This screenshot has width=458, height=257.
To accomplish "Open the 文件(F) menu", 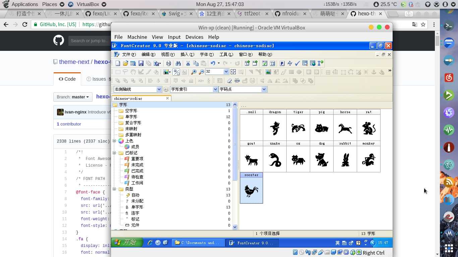I will point(129,55).
